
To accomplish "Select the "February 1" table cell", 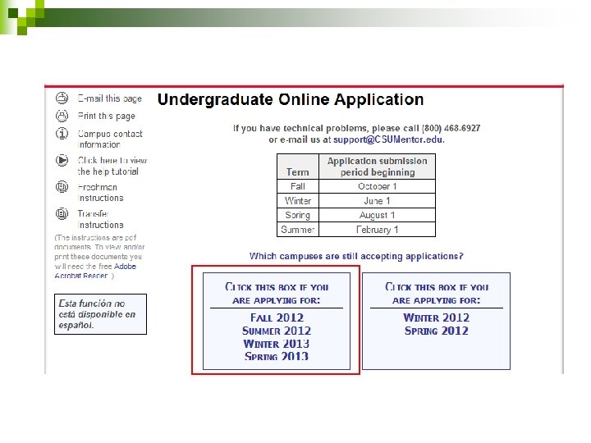I will (x=378, y=230).
